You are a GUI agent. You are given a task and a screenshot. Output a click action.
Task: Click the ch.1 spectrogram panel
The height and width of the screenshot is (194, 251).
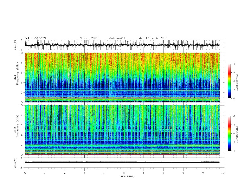[122, 77]
